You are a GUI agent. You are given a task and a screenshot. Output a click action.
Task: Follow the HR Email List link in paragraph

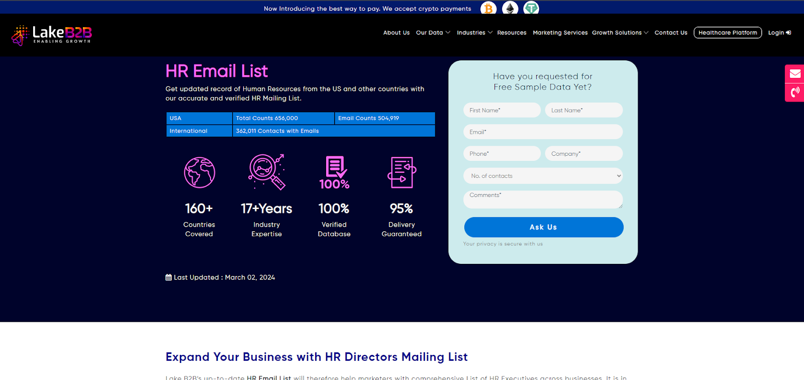(x=269, y=377)
